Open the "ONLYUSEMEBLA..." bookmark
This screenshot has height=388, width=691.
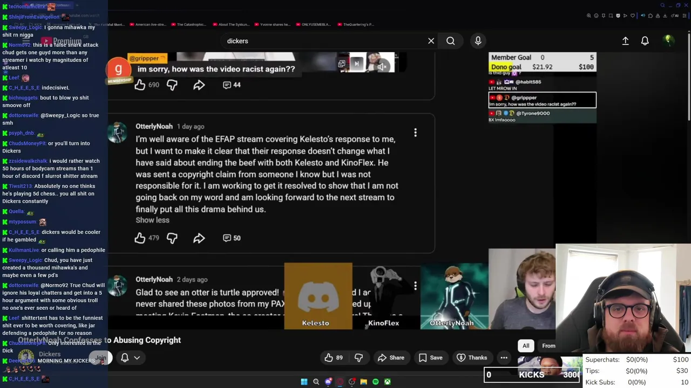coord(313,24)
